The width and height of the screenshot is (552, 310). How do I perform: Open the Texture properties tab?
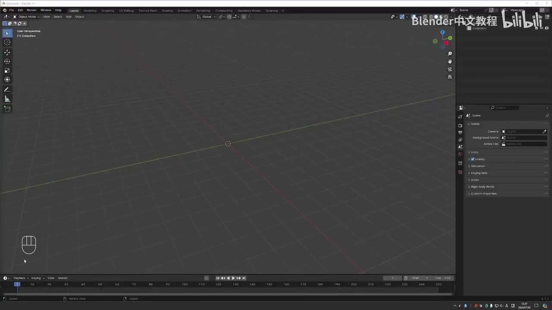(460, 172)
